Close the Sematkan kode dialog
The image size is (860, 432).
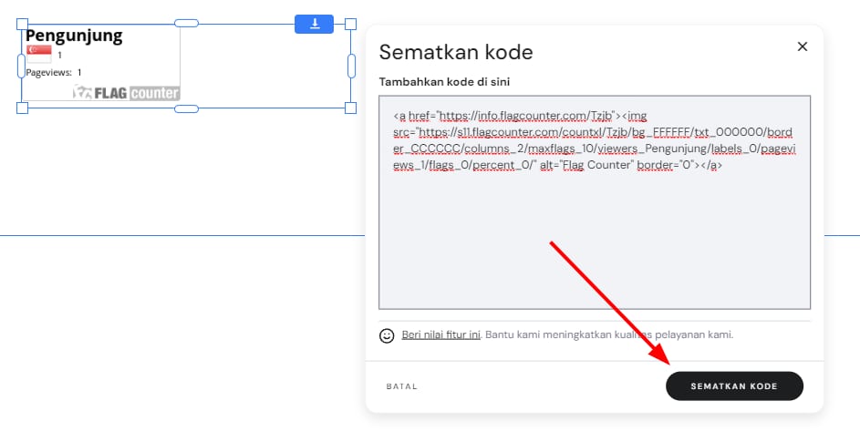pos(803,46)
